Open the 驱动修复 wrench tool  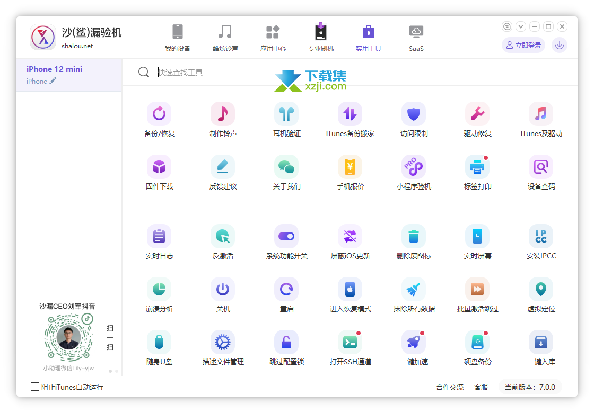(x=477, y=114)
